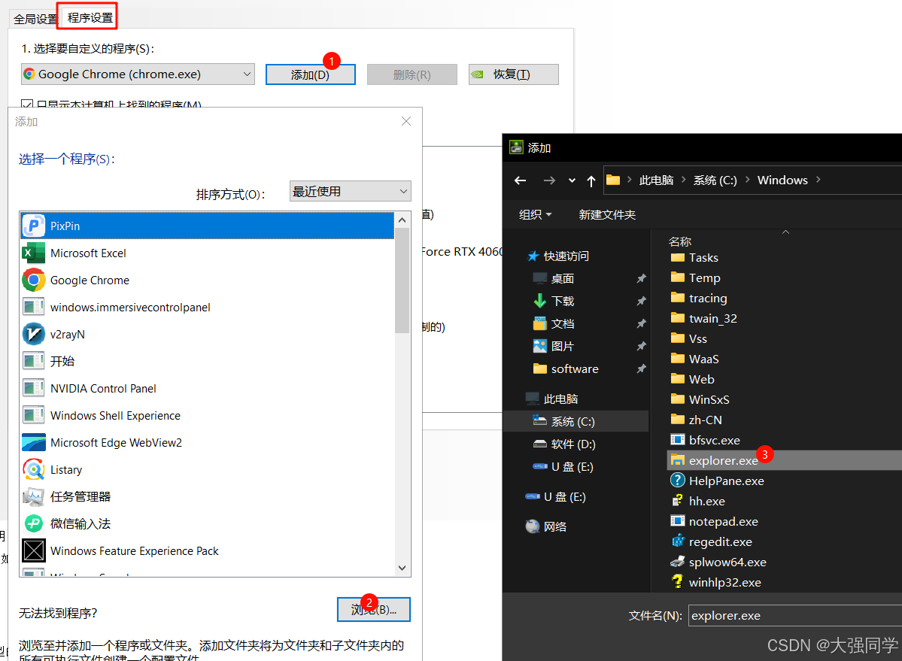Screen dimensions: 902x661
Task: Expand chevron after Windows in address bar
Action: [818, 180]
